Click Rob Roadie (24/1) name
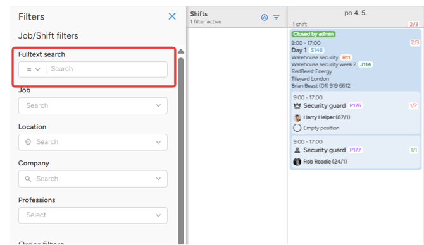Viewport: 424px width, 245px height. (x=325, y=162)
